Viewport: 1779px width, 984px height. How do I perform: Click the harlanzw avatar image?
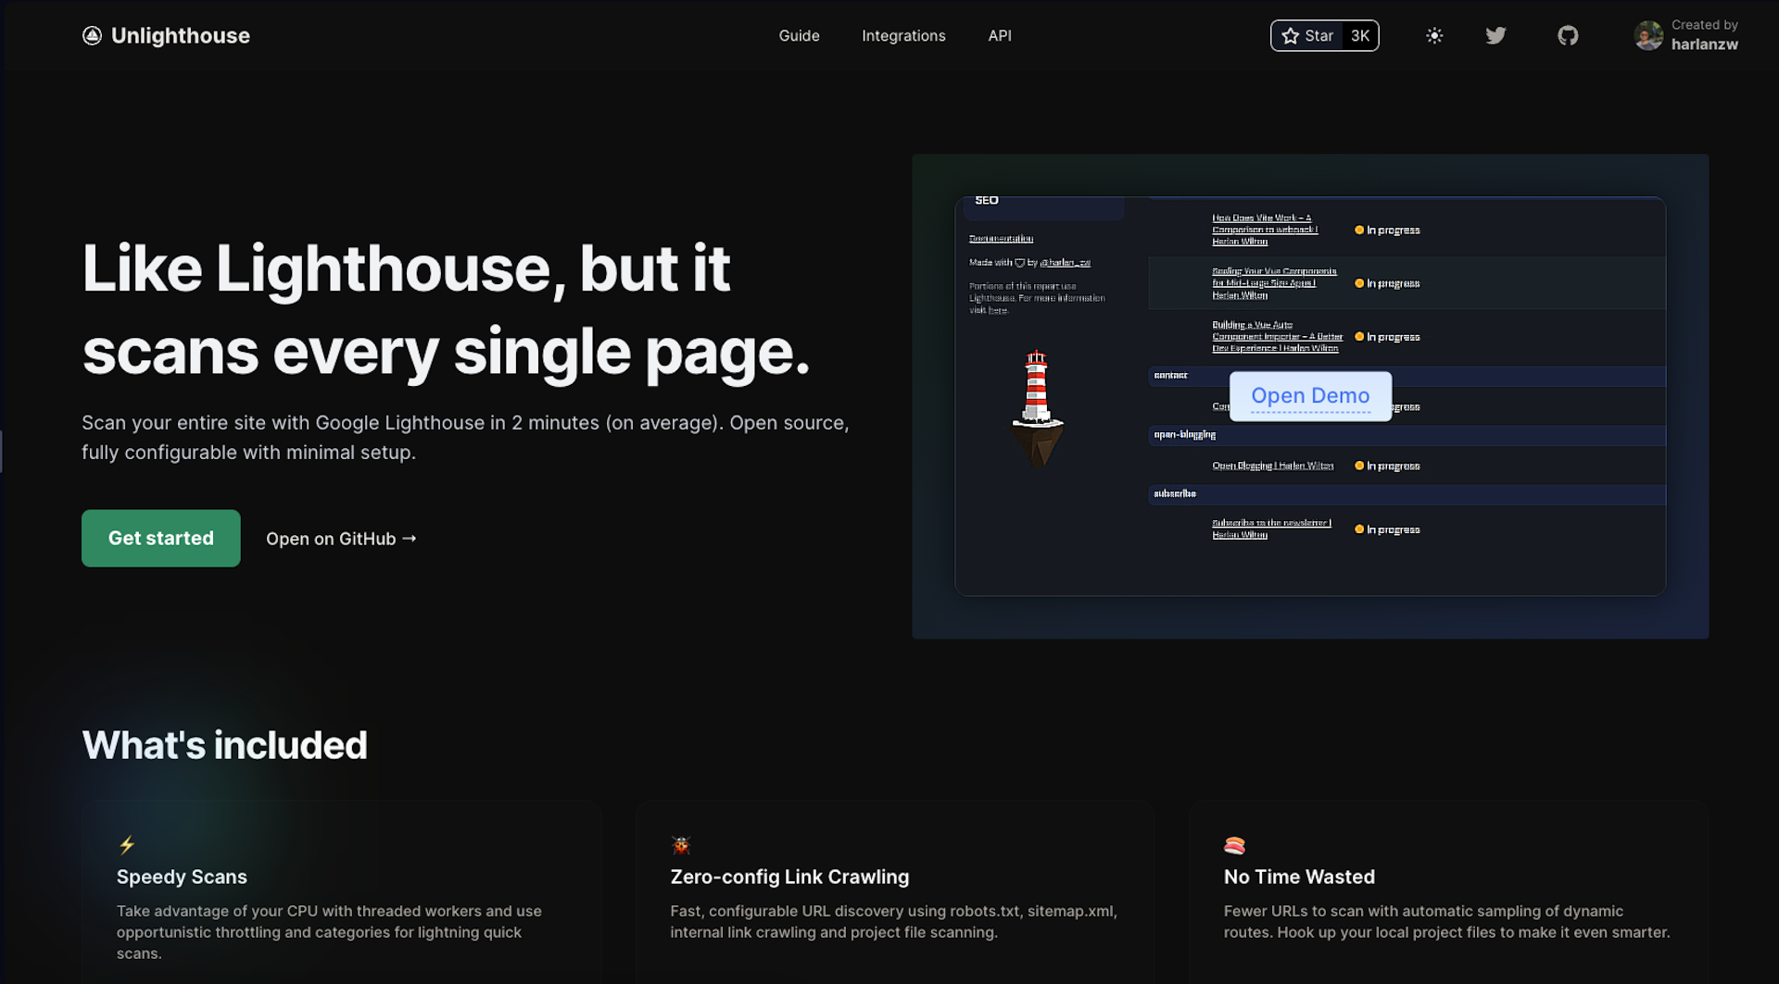pos(1648,35)
